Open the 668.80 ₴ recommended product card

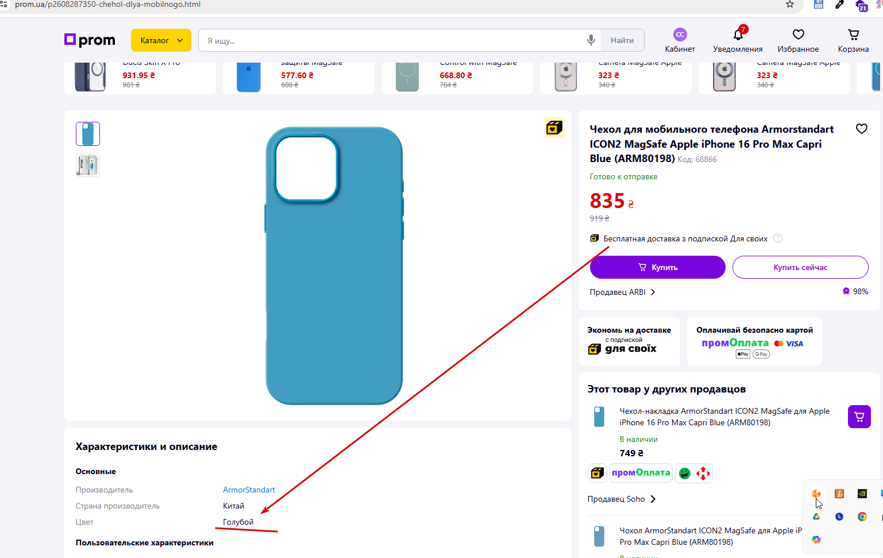pos(457,78)
